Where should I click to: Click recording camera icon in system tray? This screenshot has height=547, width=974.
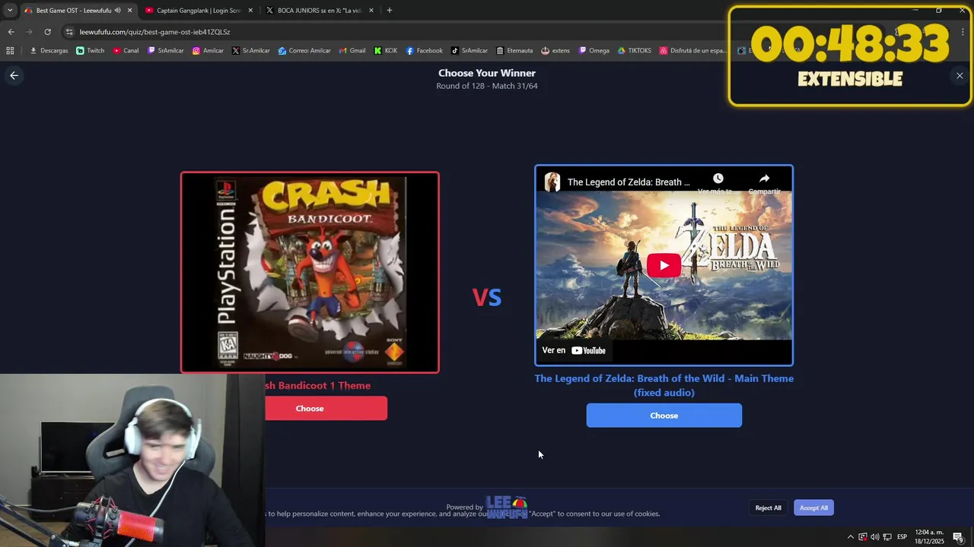862,537
